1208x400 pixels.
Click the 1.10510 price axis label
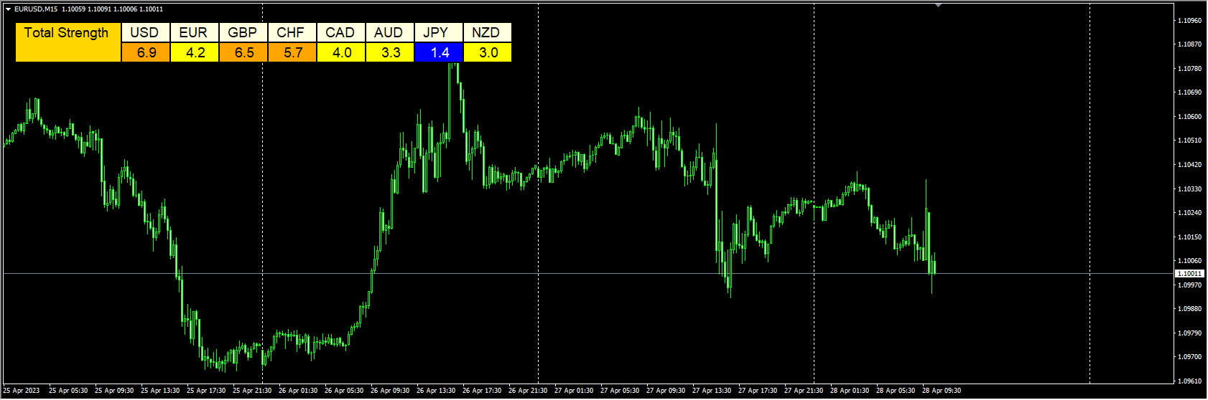(1190, 141)
